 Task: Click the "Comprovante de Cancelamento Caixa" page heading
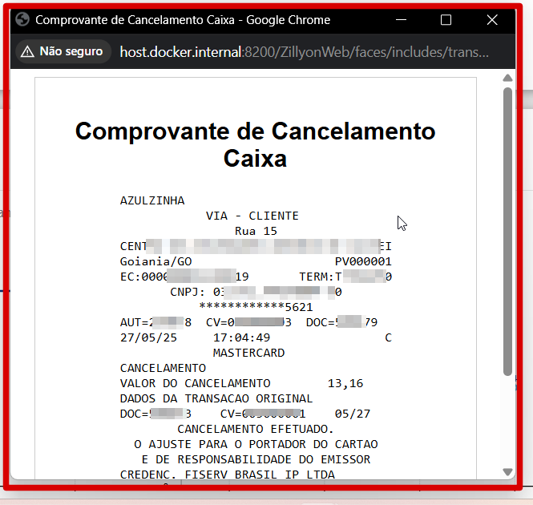tap(255, 144)
